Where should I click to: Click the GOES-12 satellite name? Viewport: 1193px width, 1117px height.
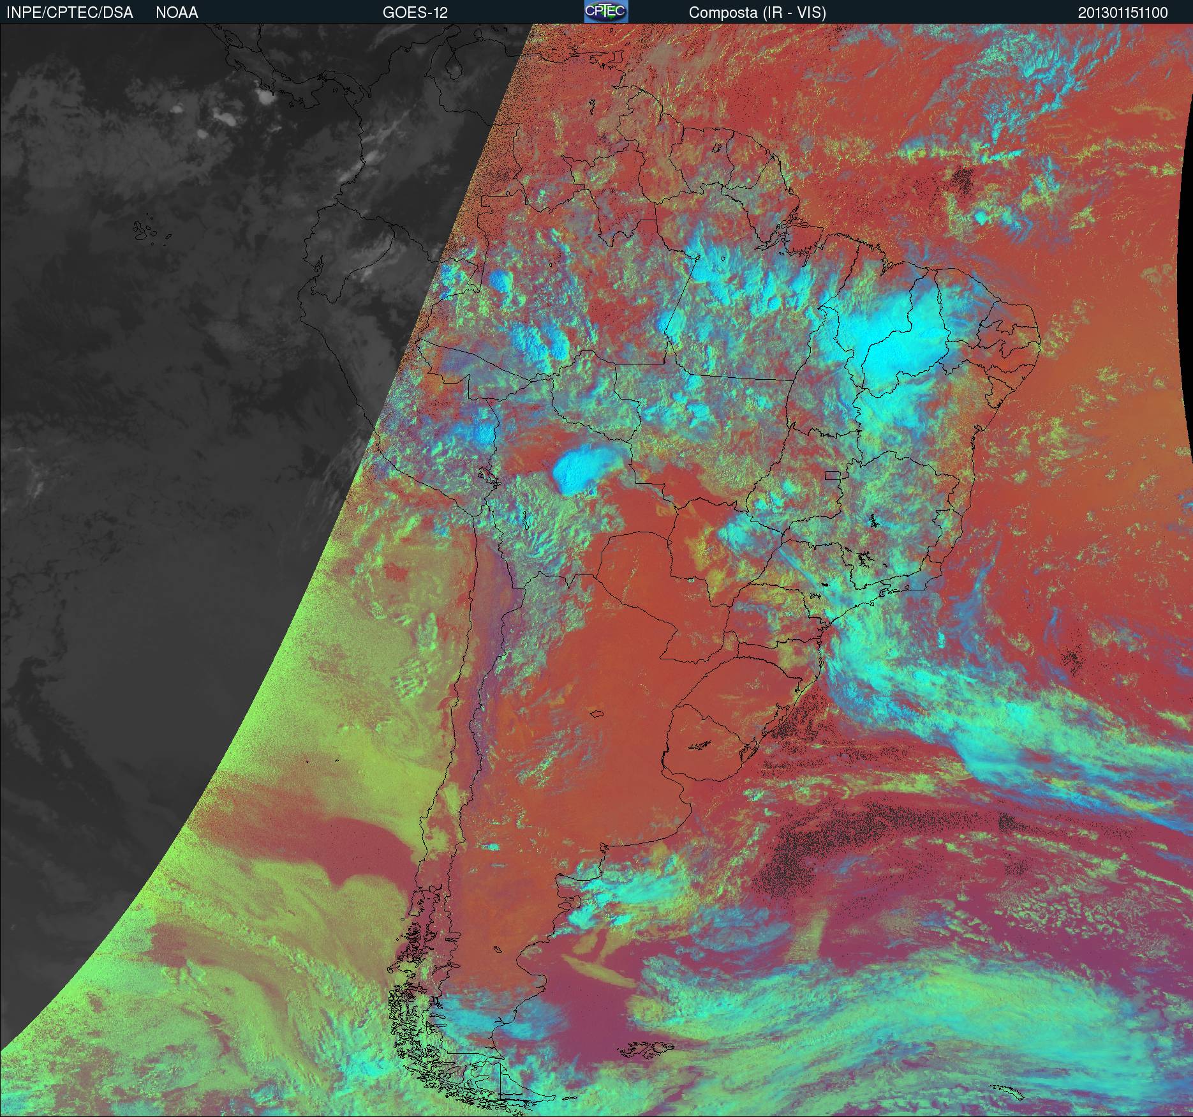415,13
